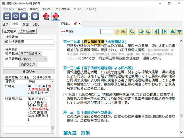Switch to the 履歴 tab

(26, 24)
